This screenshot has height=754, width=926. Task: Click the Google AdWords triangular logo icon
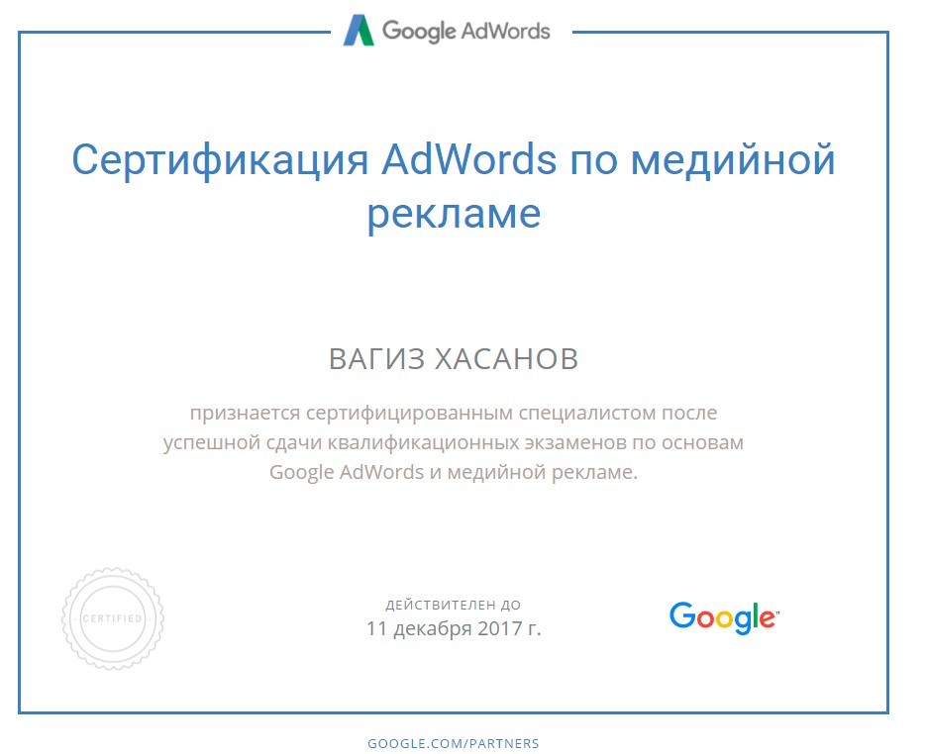coord(359,30)
